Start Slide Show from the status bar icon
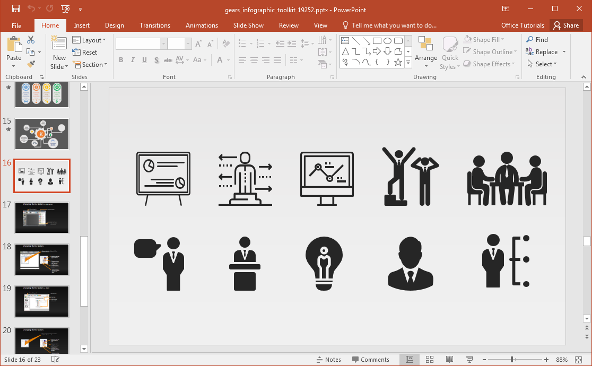This screenshot has height=366, width=592. click(470, 360)
